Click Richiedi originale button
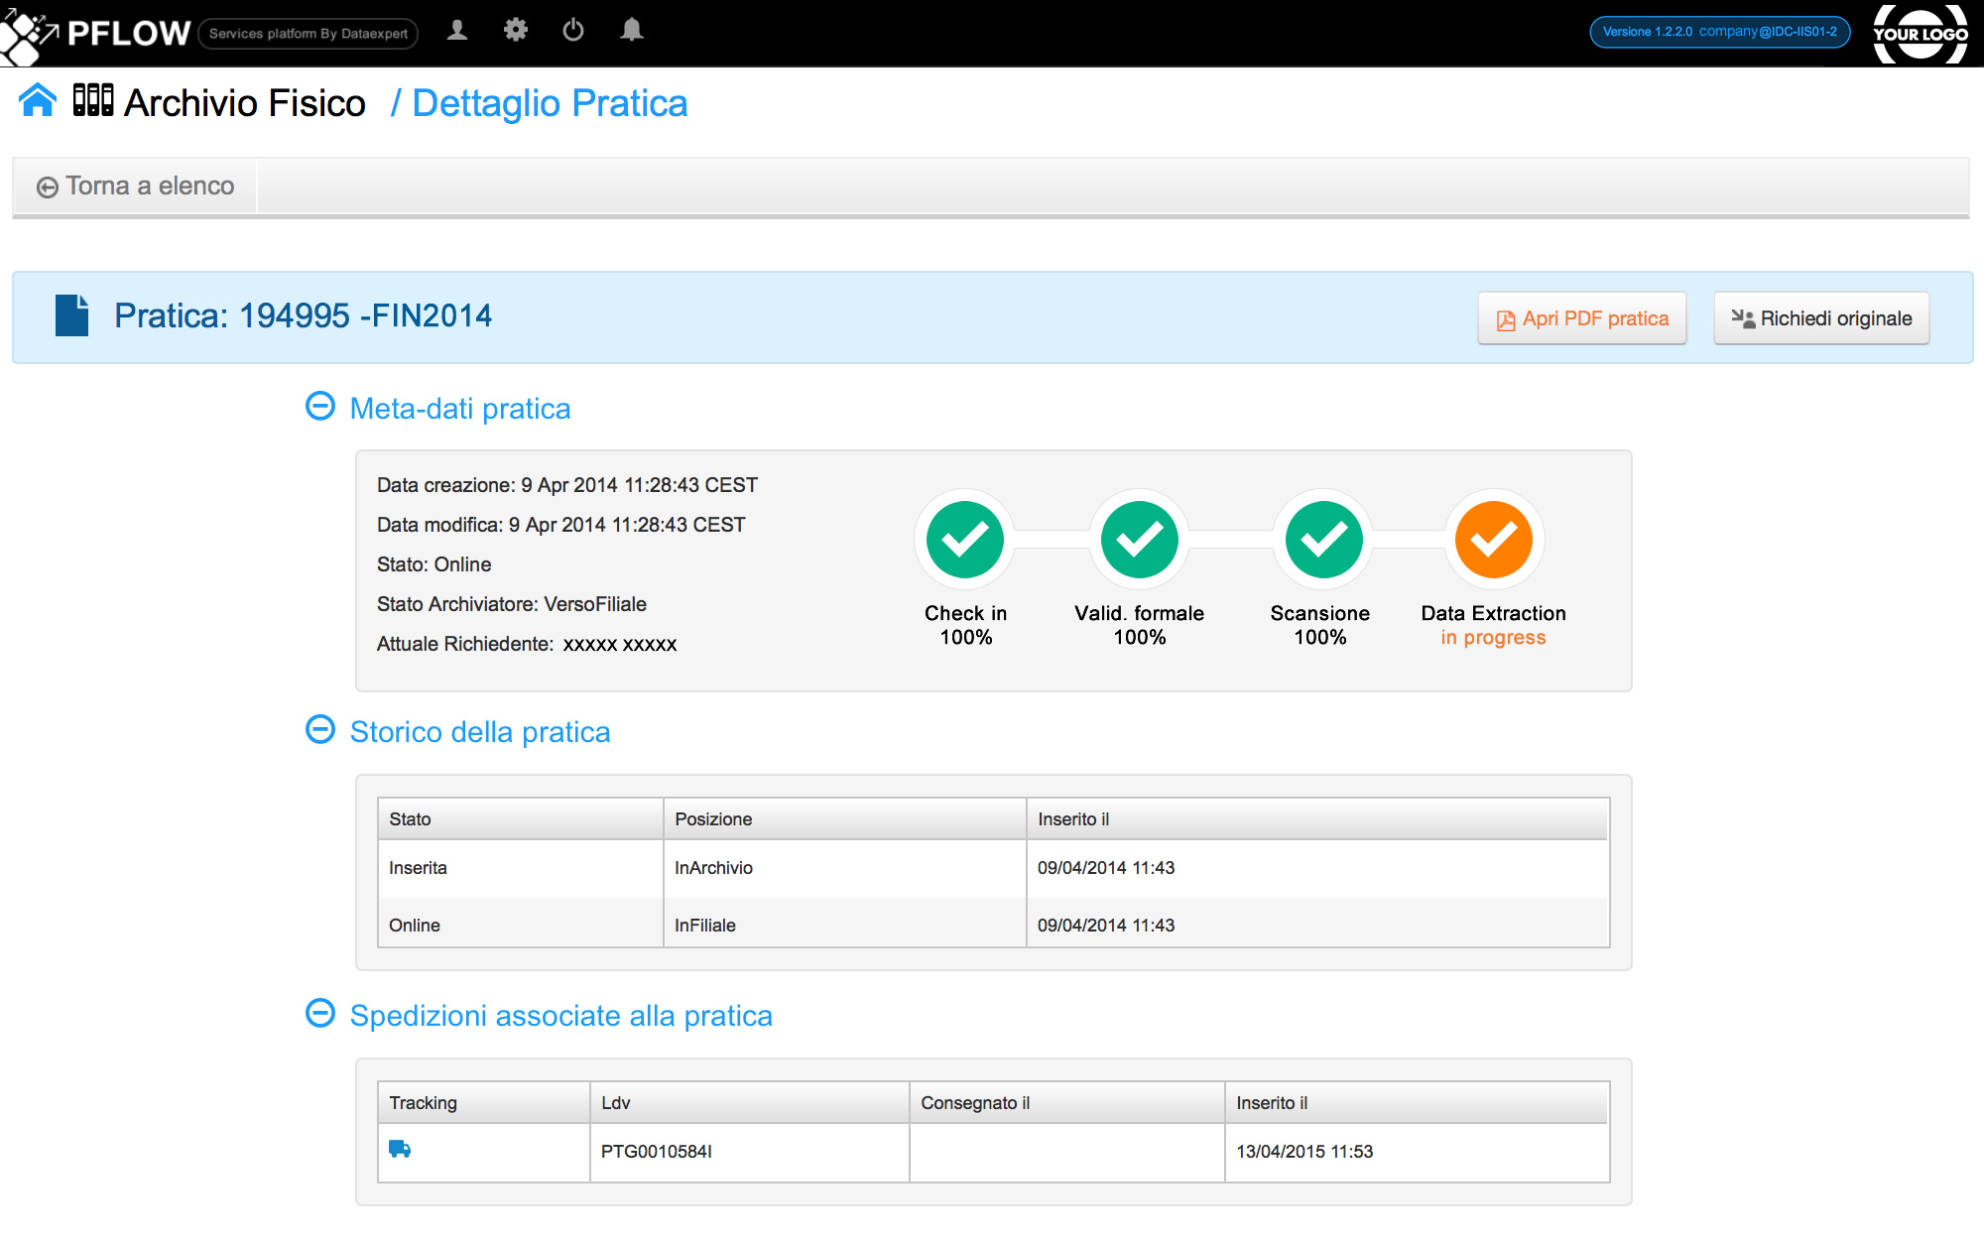 point(1821,318)
